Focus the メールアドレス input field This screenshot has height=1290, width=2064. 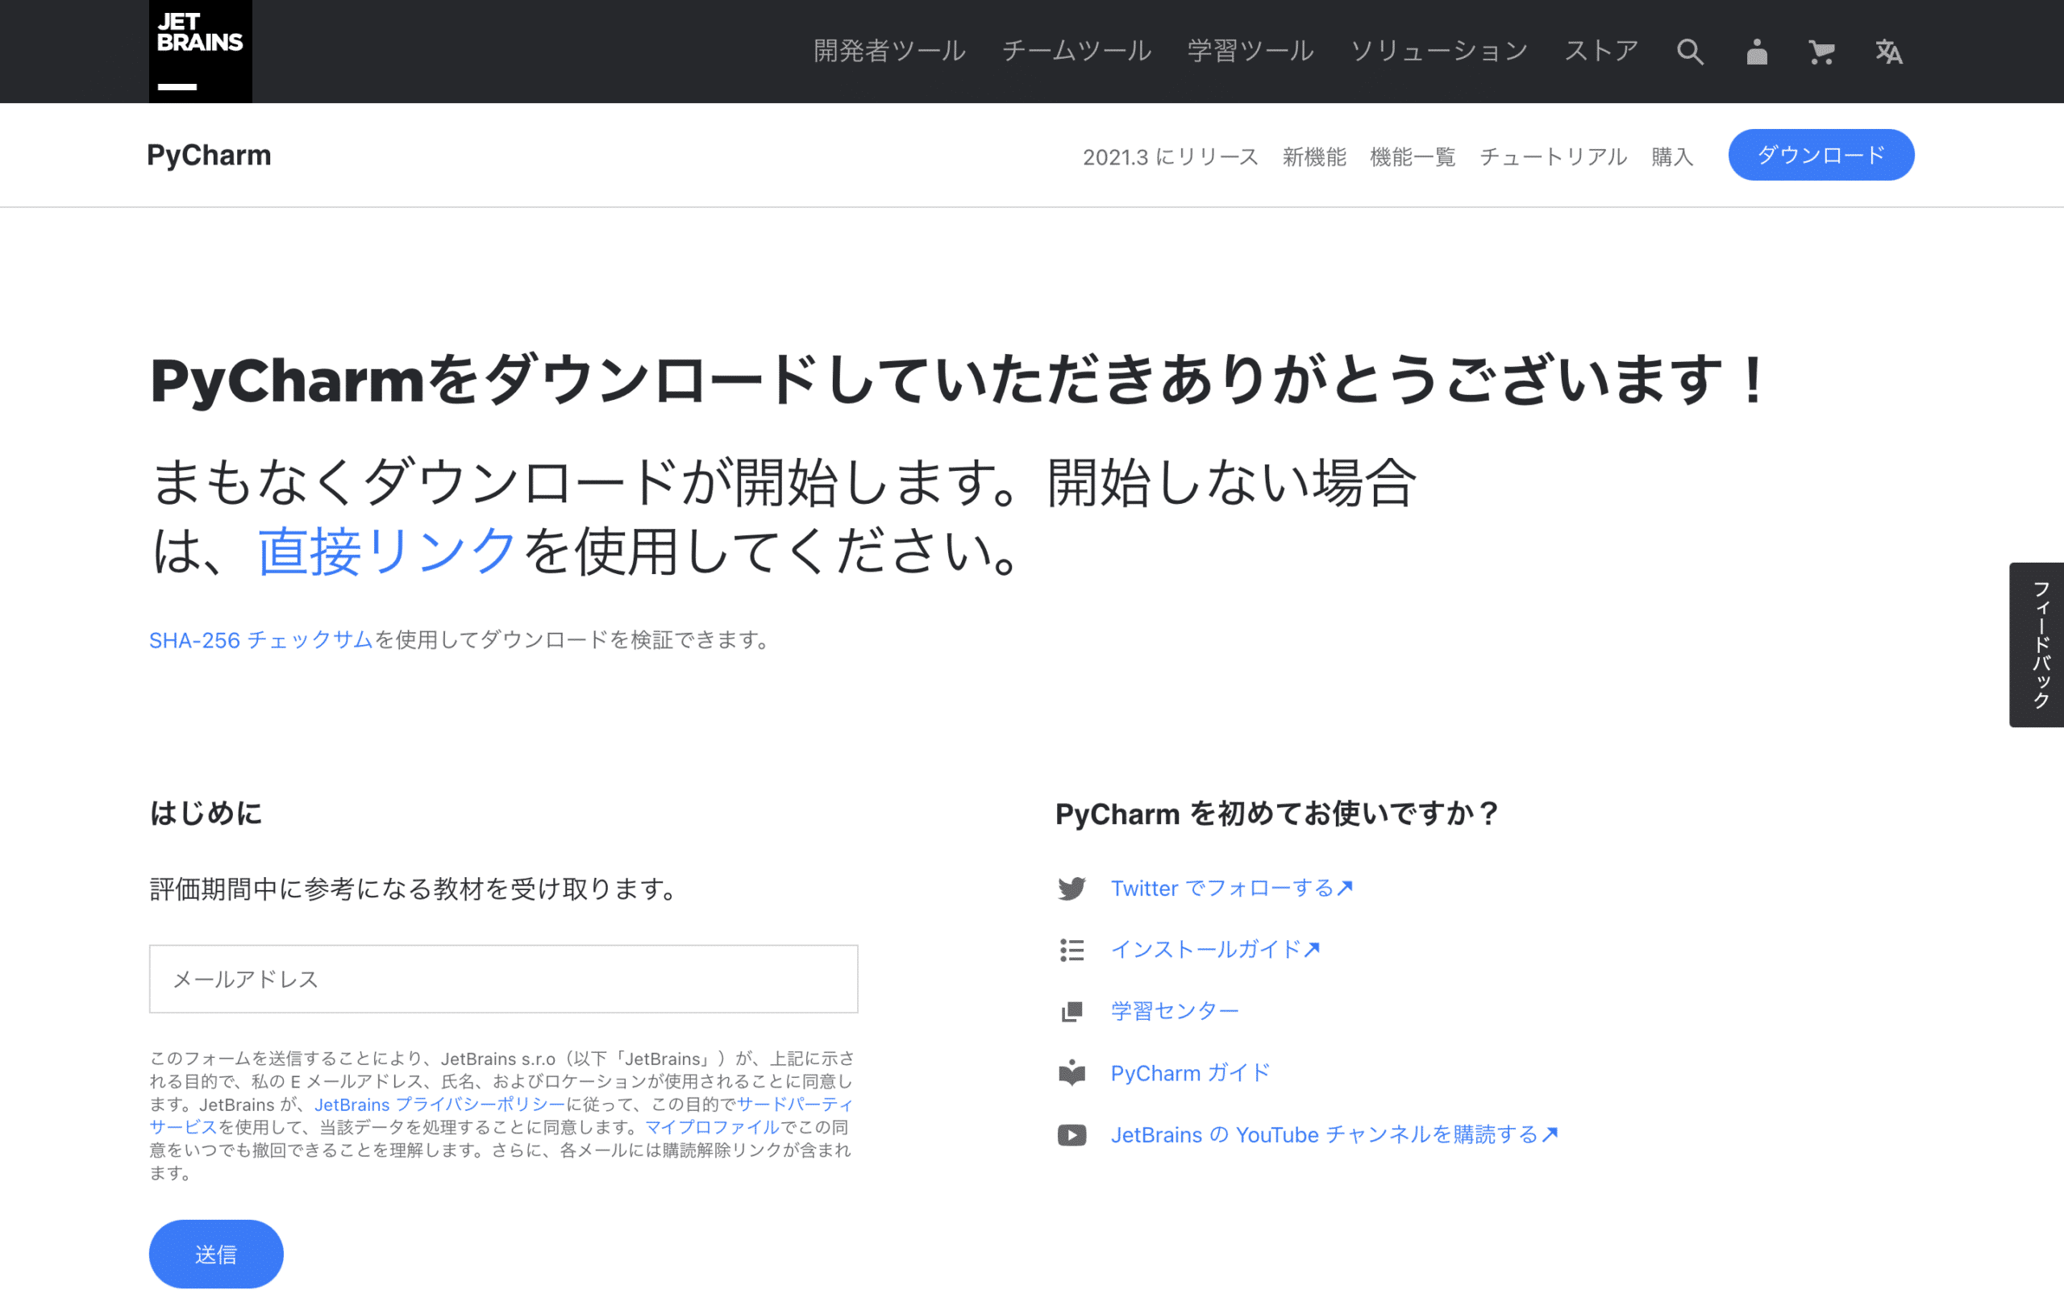pyautogui.click(x=503, y=979)
